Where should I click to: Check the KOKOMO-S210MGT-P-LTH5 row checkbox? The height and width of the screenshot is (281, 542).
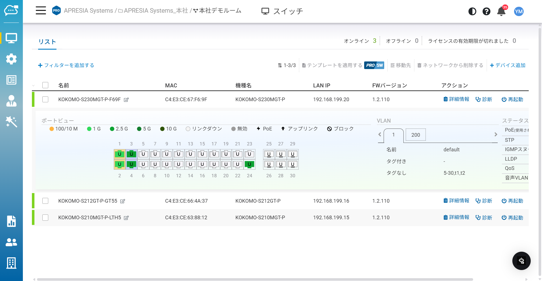(x=45, y=218)
